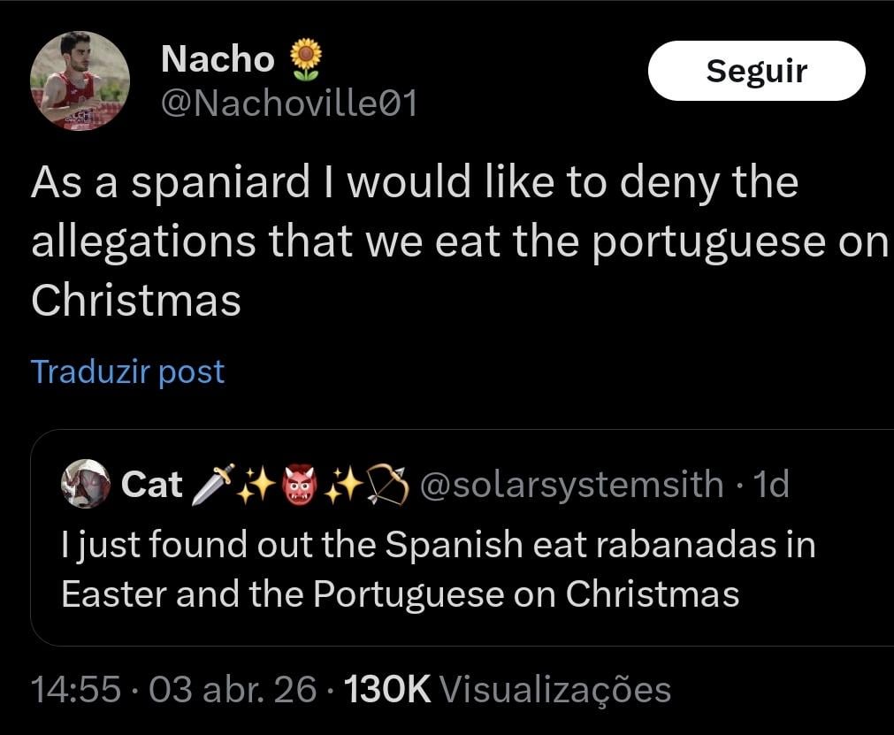Click the 14:55 post time
The image size is (894, 735).
pos(75,689)
